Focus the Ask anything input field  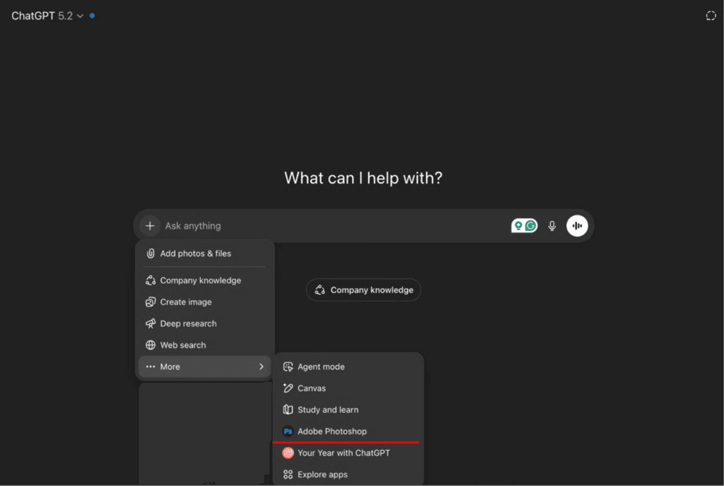[x=333, y=226]
